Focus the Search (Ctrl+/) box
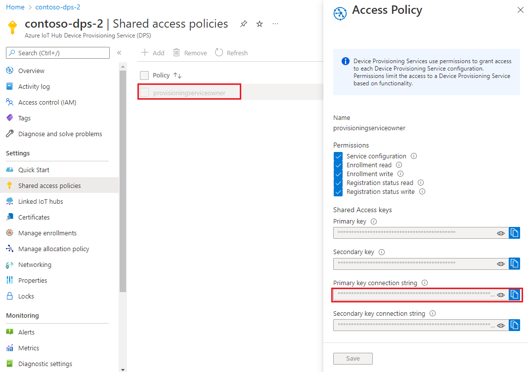Image resolution: width=528 pixels, height=372 pixels. (57, 53)
